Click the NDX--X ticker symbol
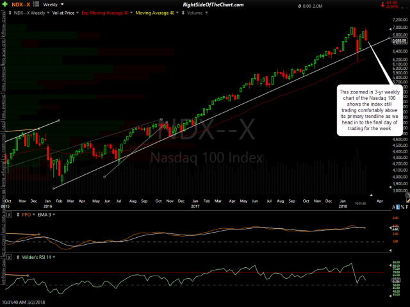The width and height of the screenshot is (410, 307). pyautogui.click(x=21, y=4)
